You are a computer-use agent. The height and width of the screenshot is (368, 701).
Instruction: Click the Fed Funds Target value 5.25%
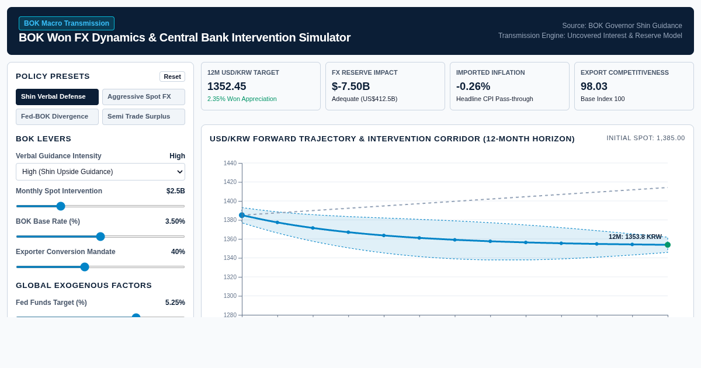click(175, 303)
